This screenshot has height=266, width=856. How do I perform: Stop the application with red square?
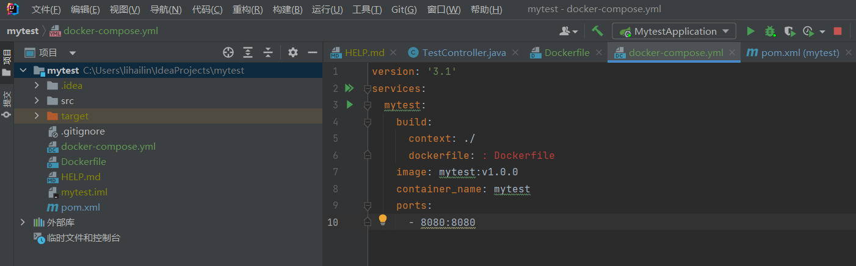point(838,31)
